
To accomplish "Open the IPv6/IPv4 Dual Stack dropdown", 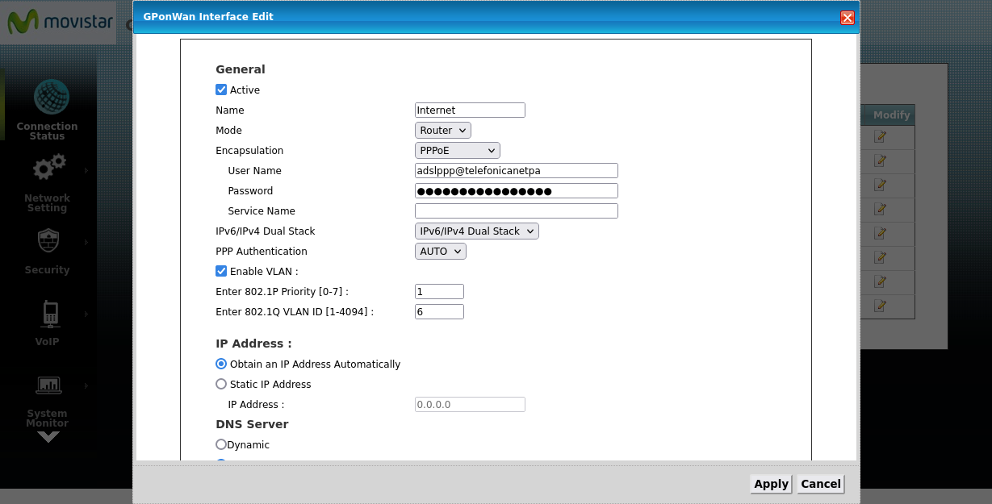I will (x=476, y=231).
